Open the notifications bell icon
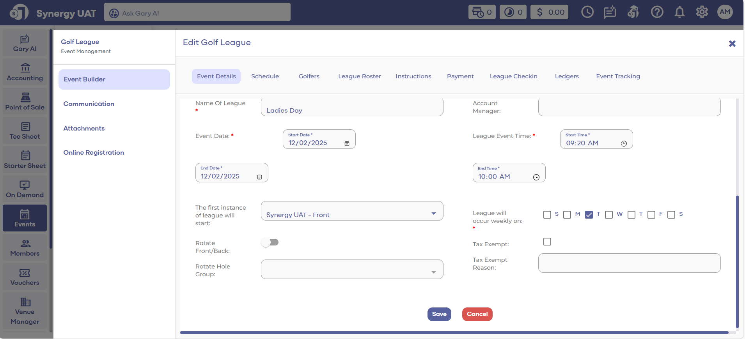The image size is (745, 339). [x=679, y=12]
